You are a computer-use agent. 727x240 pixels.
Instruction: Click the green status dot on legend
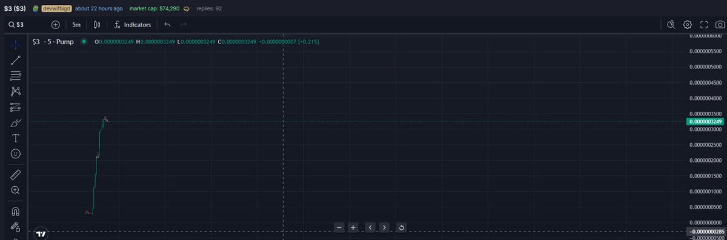[x=84, y=42]
